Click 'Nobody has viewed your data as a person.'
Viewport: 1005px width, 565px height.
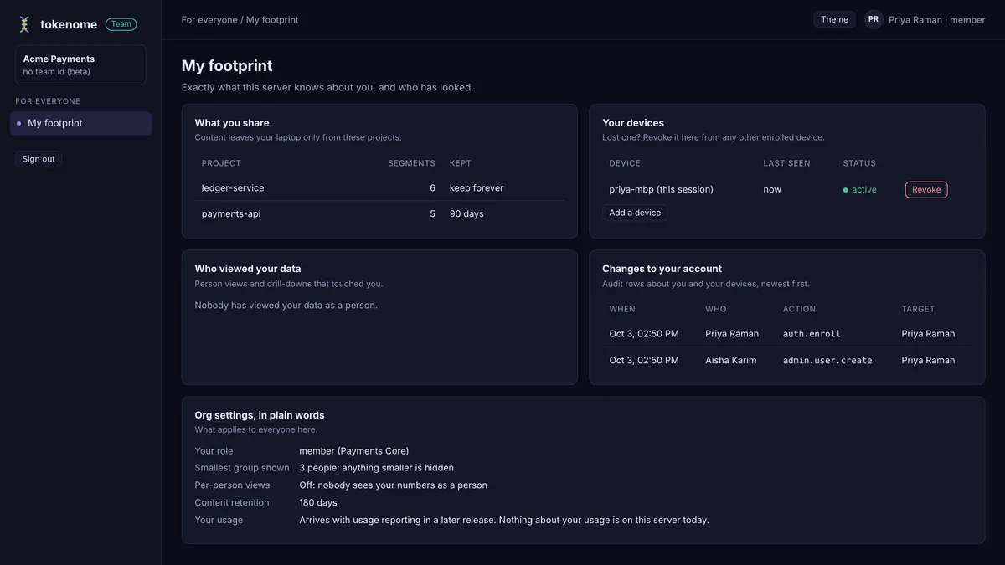286,306
